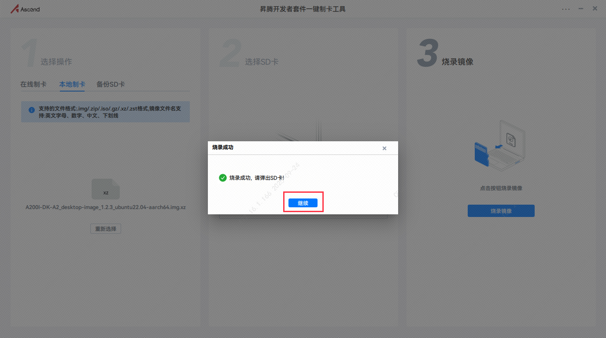This screenshot has height=338, width=606.
Task: Click the SD card burning illustration
Action: pyautogui.click(x=500, y=145)
